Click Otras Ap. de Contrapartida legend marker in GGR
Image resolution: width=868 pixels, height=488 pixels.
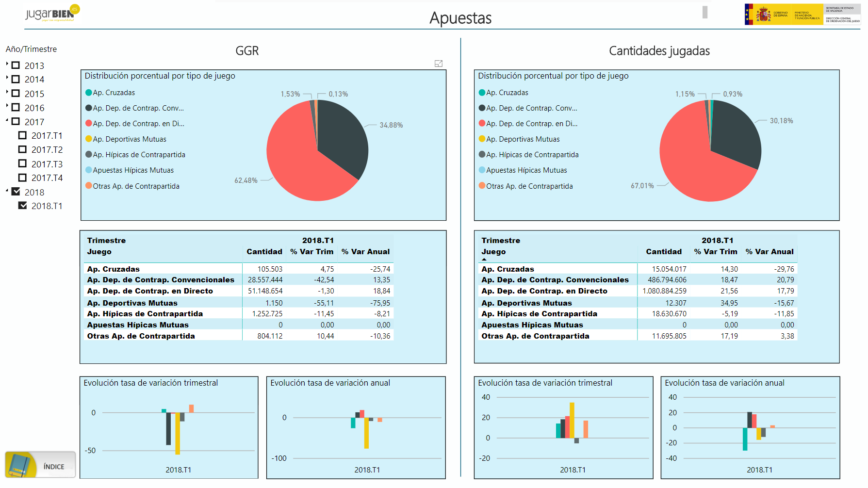89,186
